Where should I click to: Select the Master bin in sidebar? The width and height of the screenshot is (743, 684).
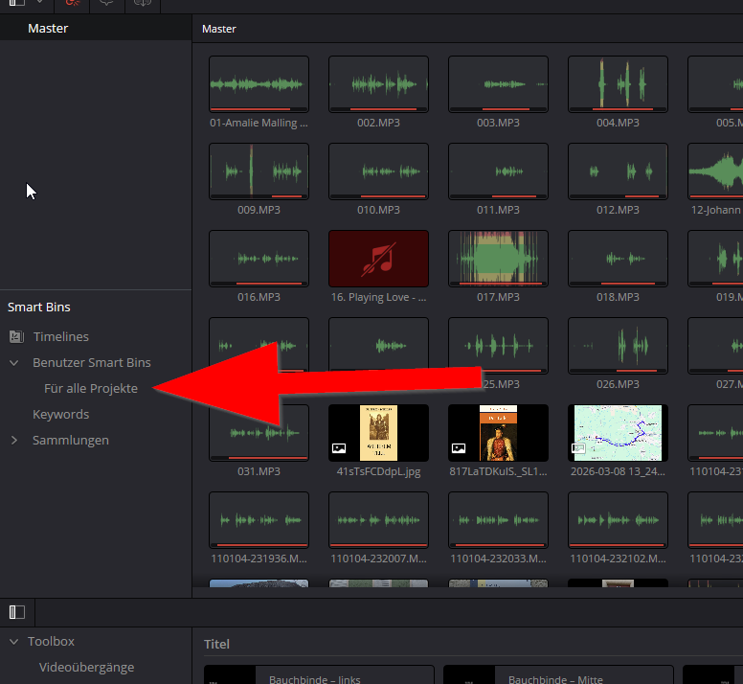coord(48,29)
